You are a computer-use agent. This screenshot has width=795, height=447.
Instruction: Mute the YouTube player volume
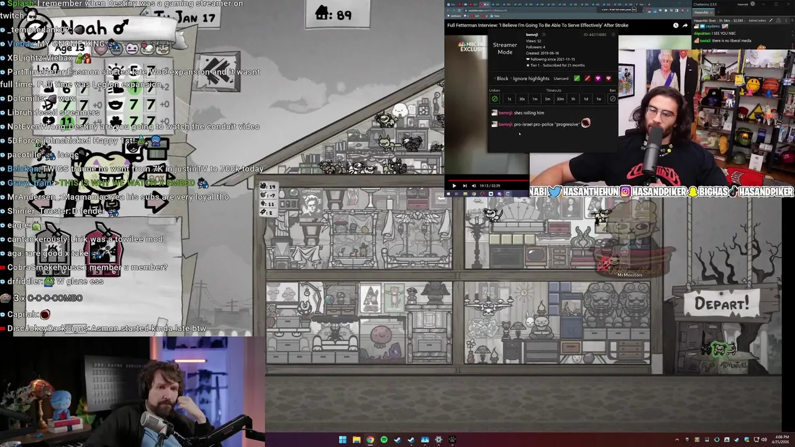pyautogui.click(x=474, y=186)
